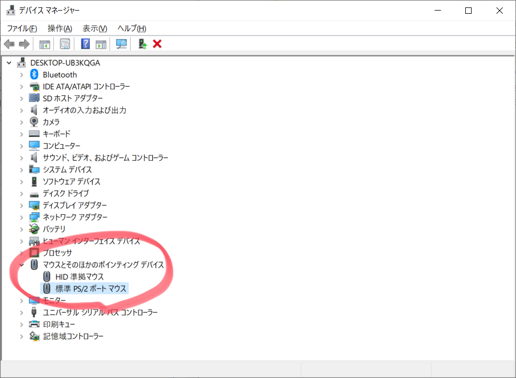Open the ファイル(F) menu

click(x=22, y=29)
